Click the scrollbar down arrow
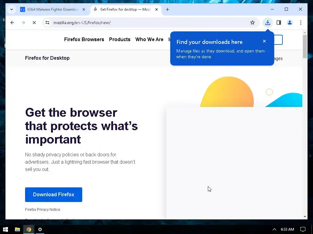 (305, 217)
